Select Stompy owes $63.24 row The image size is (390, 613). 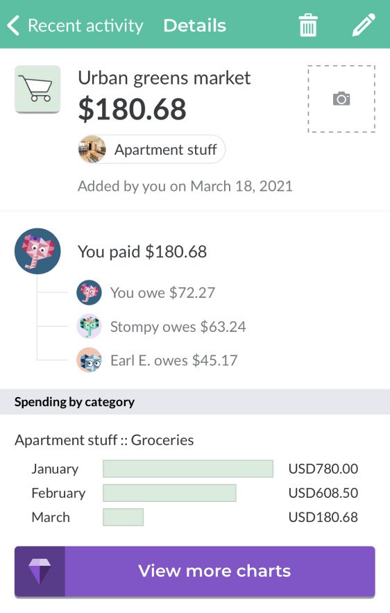coord(161,326)
